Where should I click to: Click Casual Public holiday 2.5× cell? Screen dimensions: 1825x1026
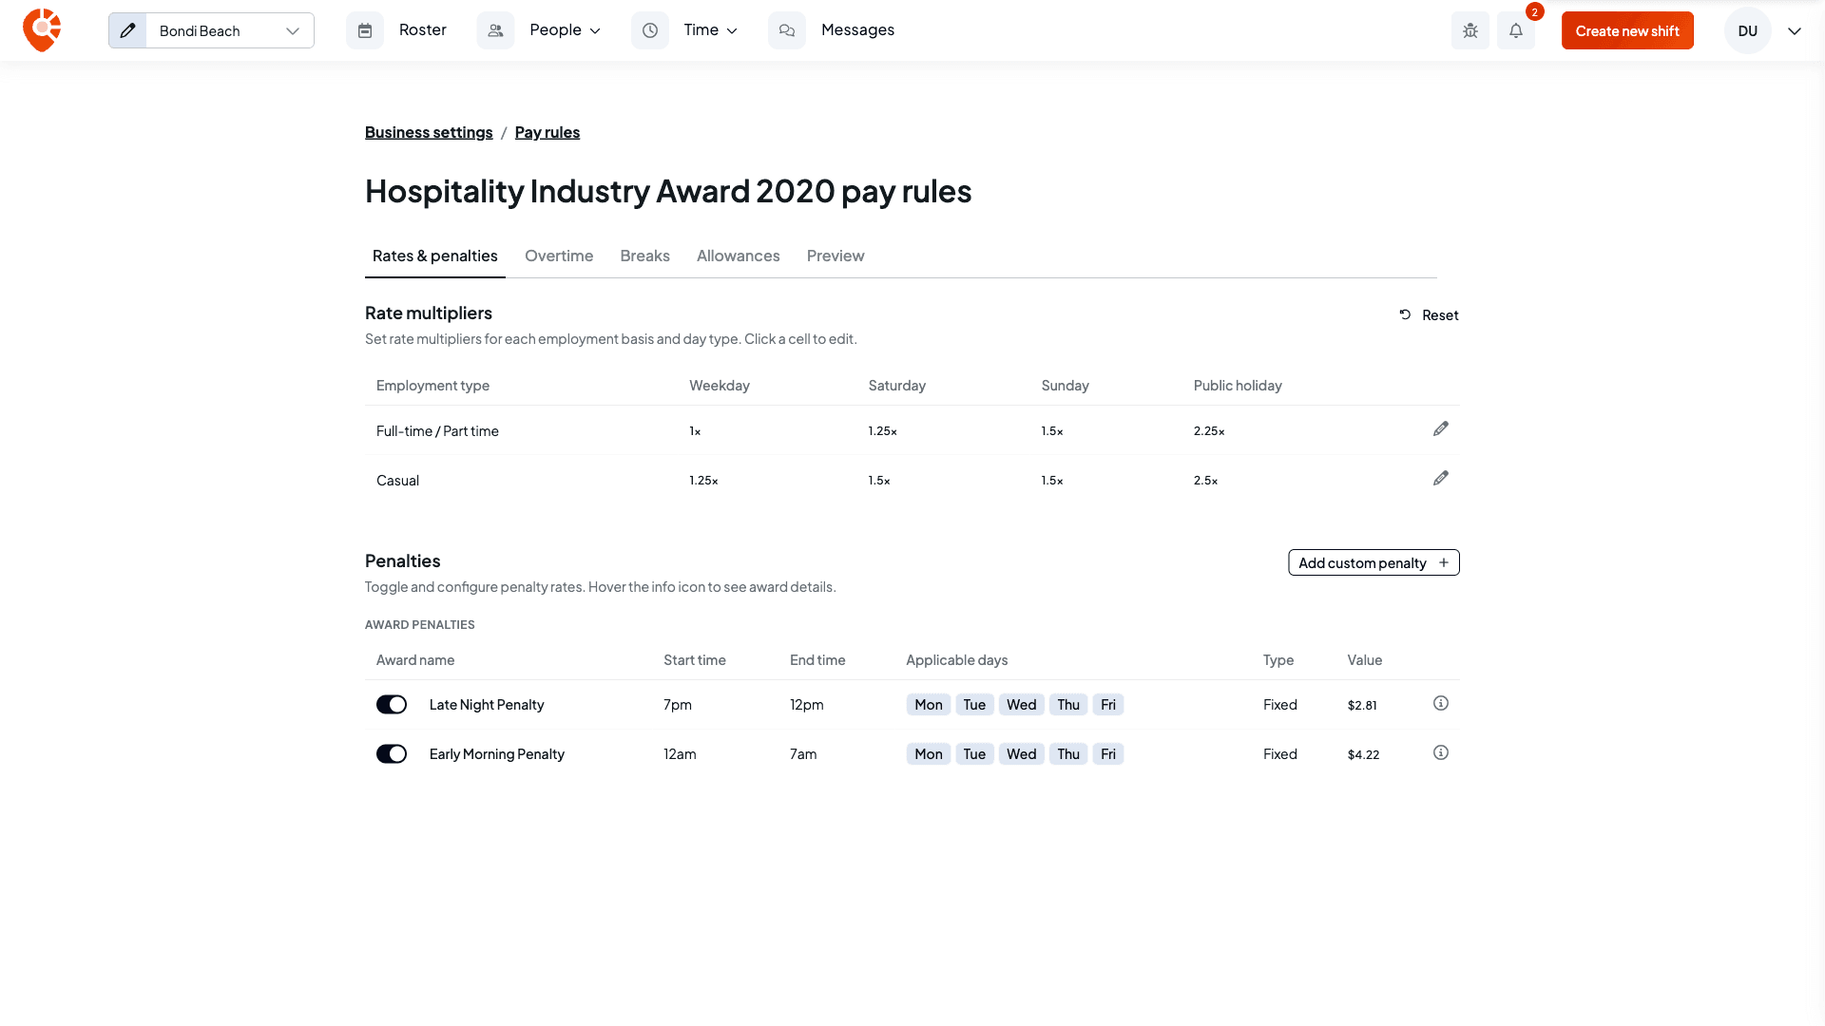tap(1205, 481)
